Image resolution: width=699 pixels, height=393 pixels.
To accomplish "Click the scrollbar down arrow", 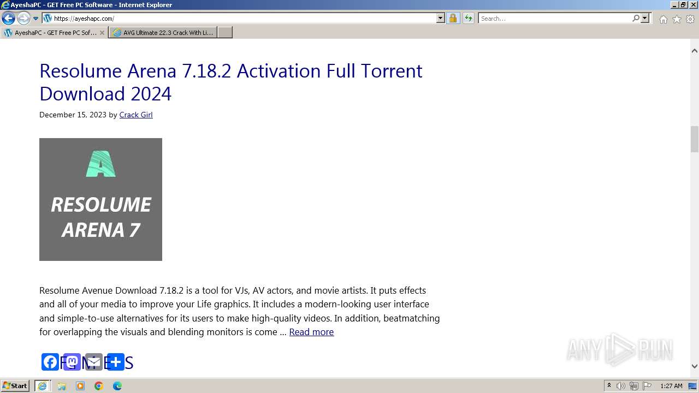I will (x=694, y=366).
